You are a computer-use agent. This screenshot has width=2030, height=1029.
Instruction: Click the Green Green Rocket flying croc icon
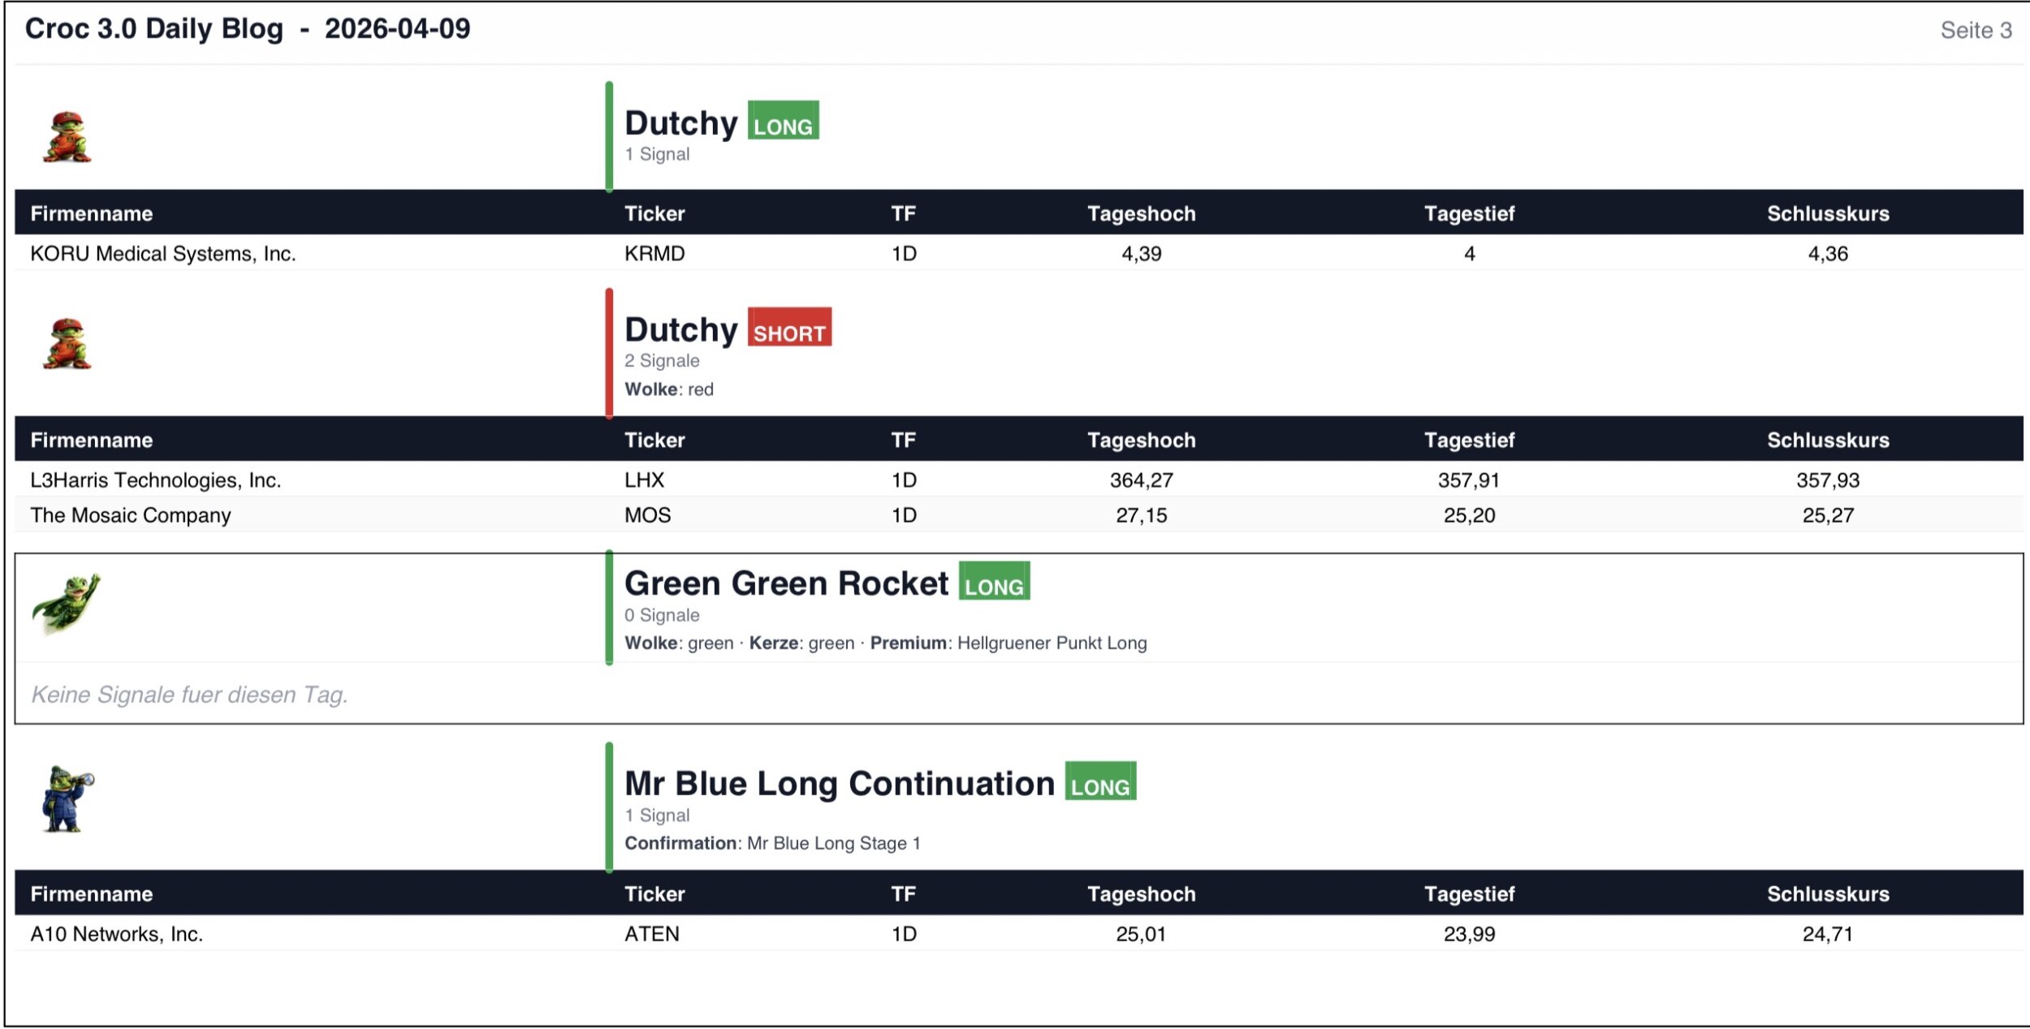point(67,603)
